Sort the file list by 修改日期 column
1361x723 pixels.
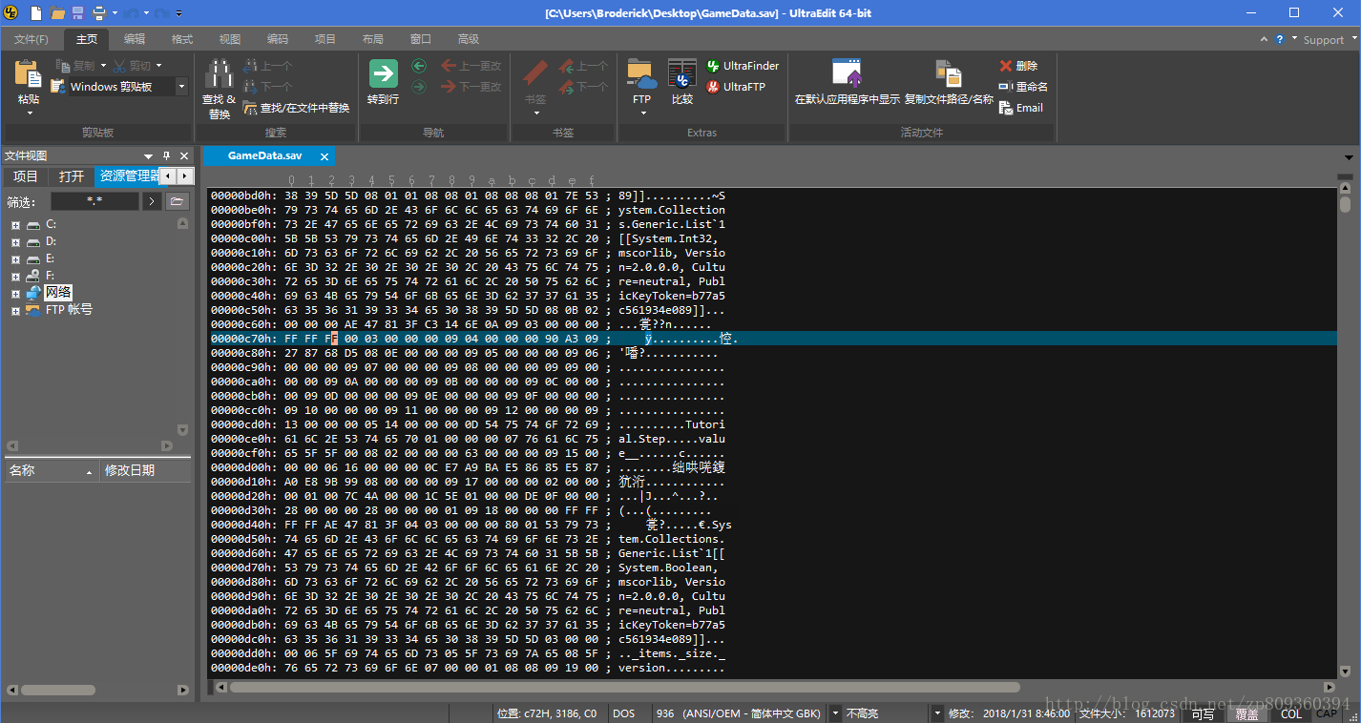tap(145, 470)
